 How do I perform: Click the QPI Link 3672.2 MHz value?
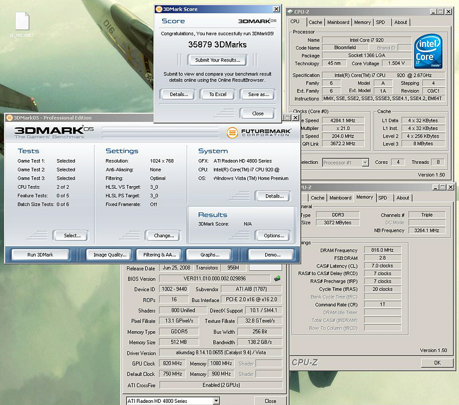point(343,143)
